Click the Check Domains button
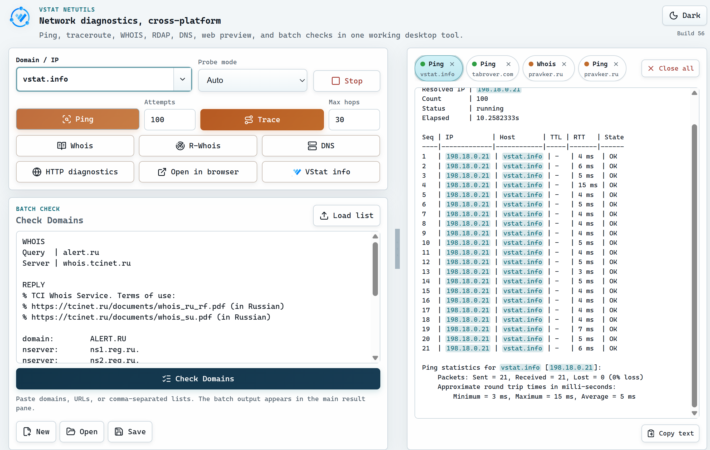The height and width of the screenshot is (450, 710). click(x=198, y=379)
